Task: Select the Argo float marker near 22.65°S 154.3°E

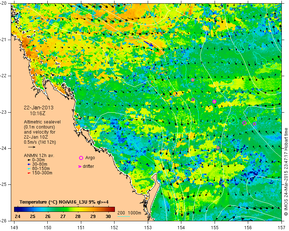Action: point(193,100)
